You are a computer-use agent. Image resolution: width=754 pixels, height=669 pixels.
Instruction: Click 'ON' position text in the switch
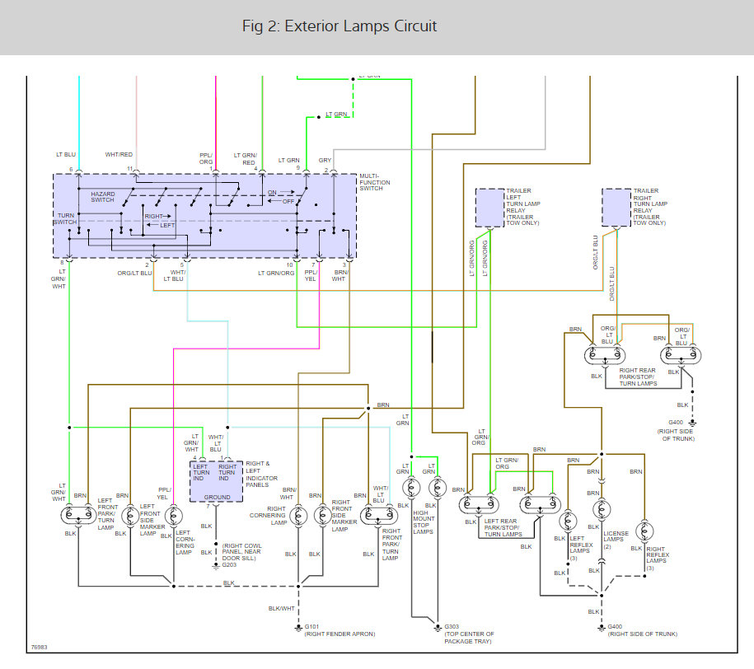pos(272,193)
